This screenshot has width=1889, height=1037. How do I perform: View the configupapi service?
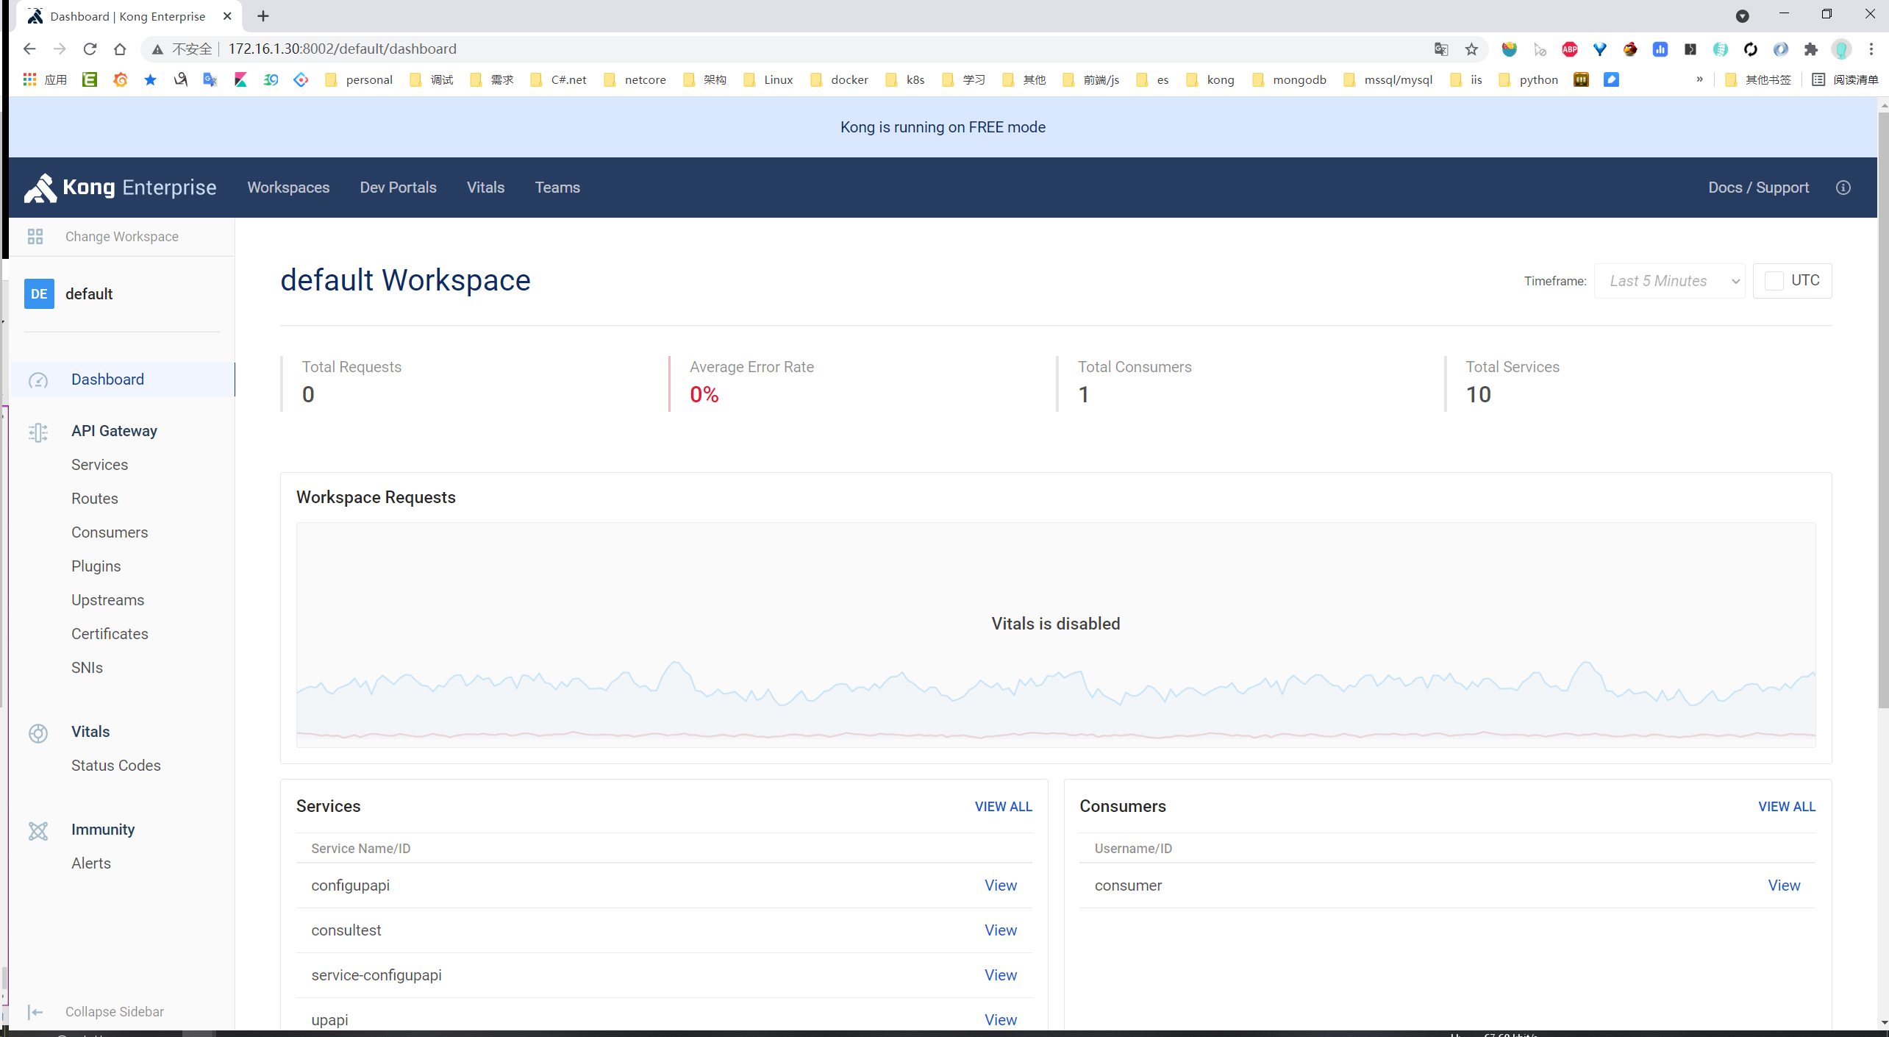[x=1000, y=885]
